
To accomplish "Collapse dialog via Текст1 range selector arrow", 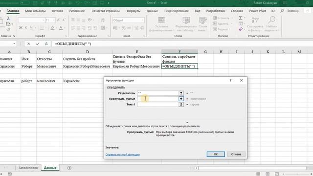I will (181, 104).
